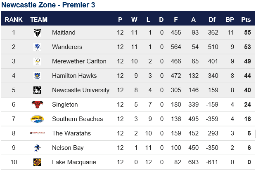The image size is (256, 170).
Task: Click the Maitland team logo
Action: coord(37,33)
